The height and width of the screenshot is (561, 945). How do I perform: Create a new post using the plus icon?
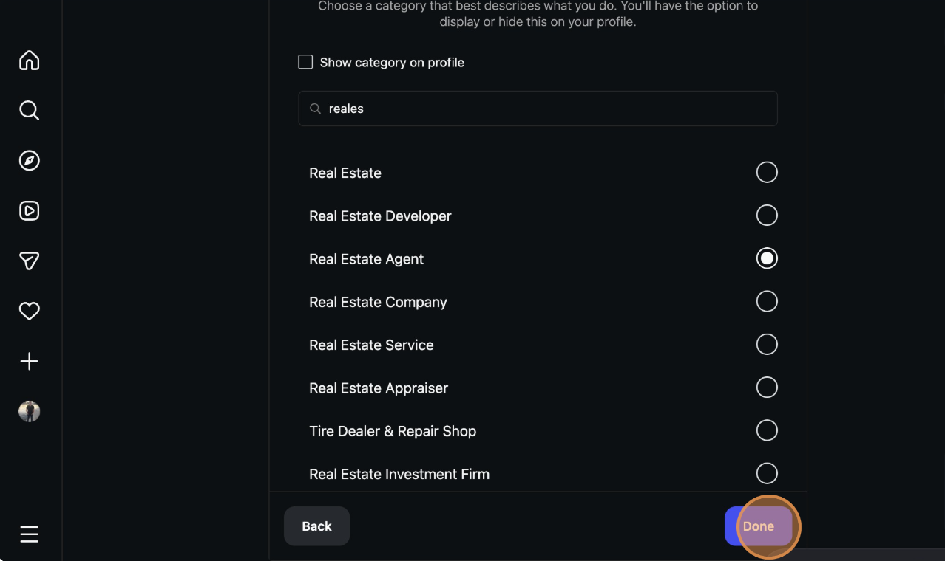29,361
